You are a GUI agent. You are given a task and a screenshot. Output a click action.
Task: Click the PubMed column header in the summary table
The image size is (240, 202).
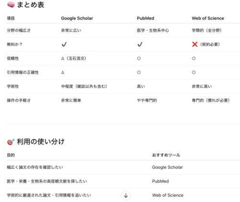point(145,18)
